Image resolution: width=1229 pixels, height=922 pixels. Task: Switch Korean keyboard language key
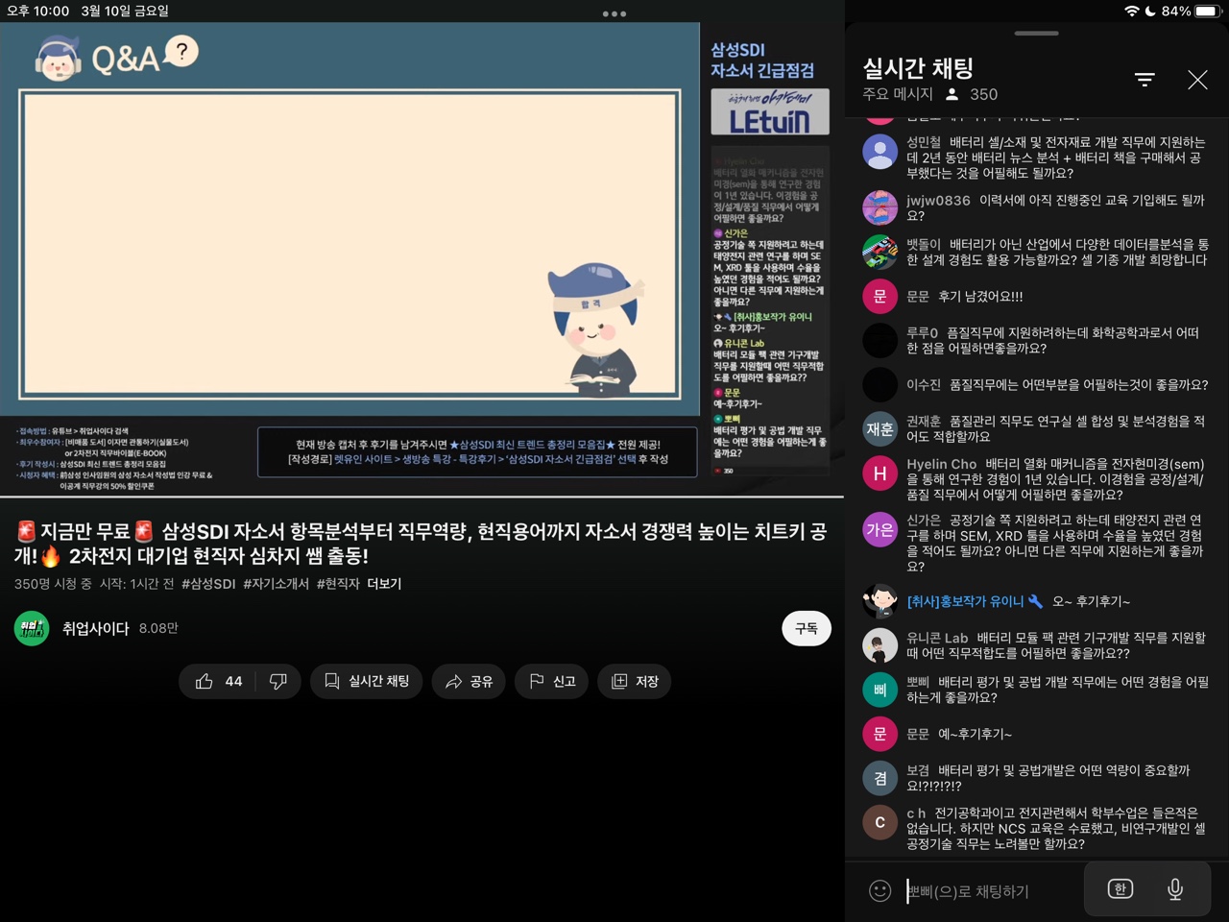(1120, 889)
